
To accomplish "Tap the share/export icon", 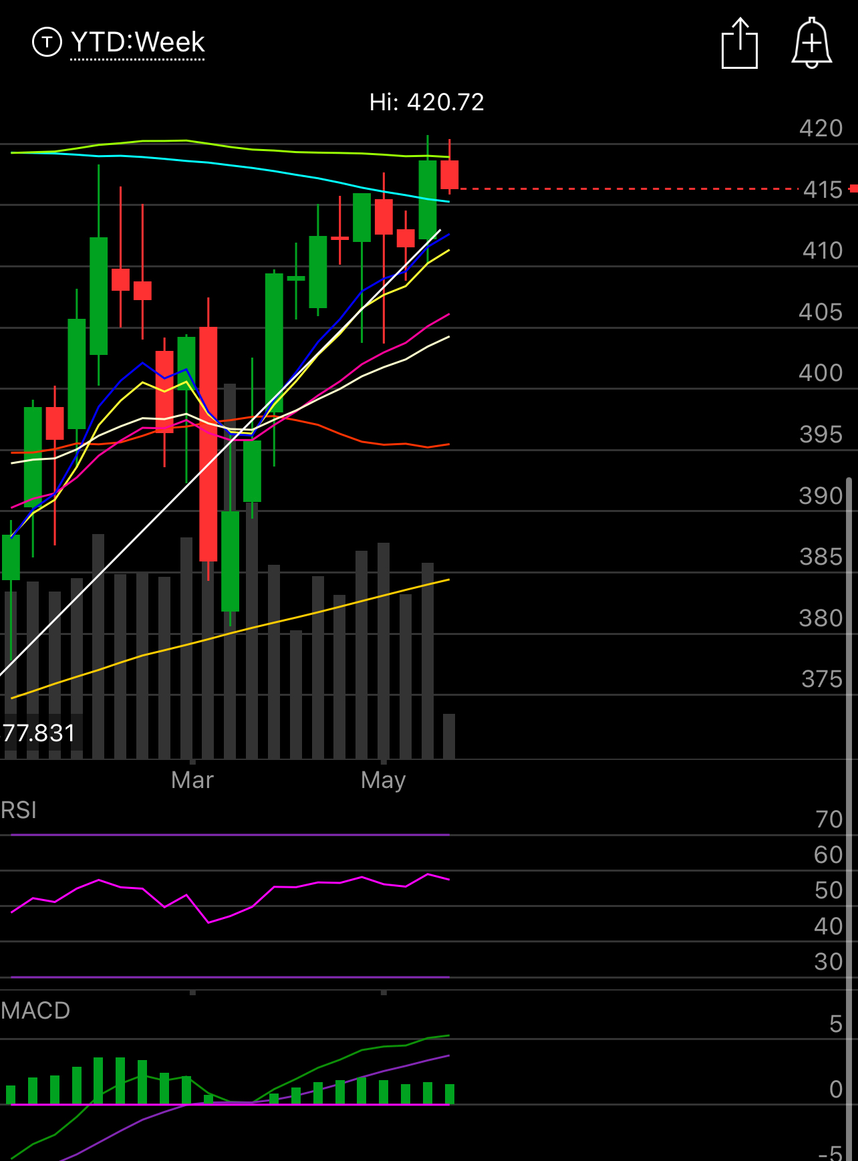I will 740,43.
